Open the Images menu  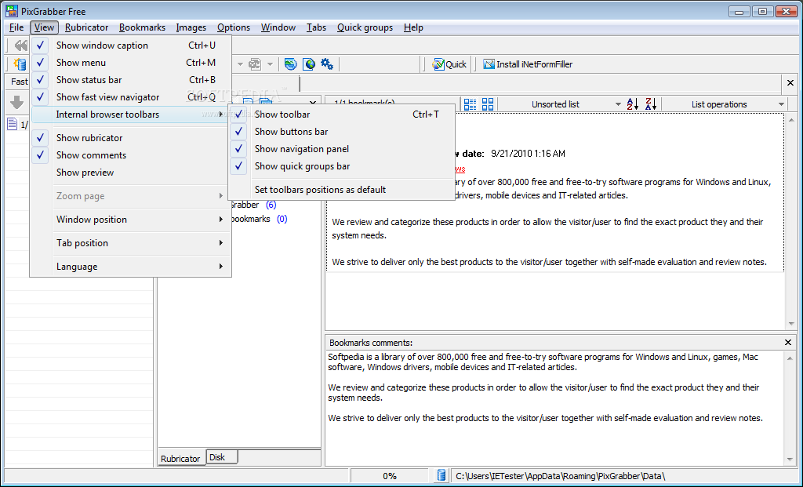click(x=191, y=27)
